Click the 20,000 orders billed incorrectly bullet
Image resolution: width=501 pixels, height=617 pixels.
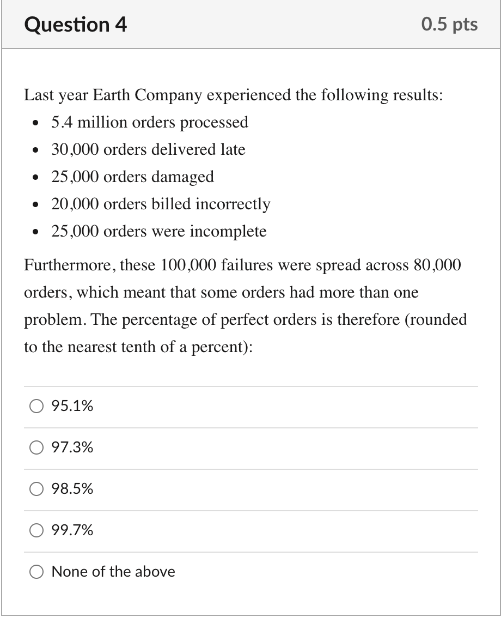tap(160, 204)
